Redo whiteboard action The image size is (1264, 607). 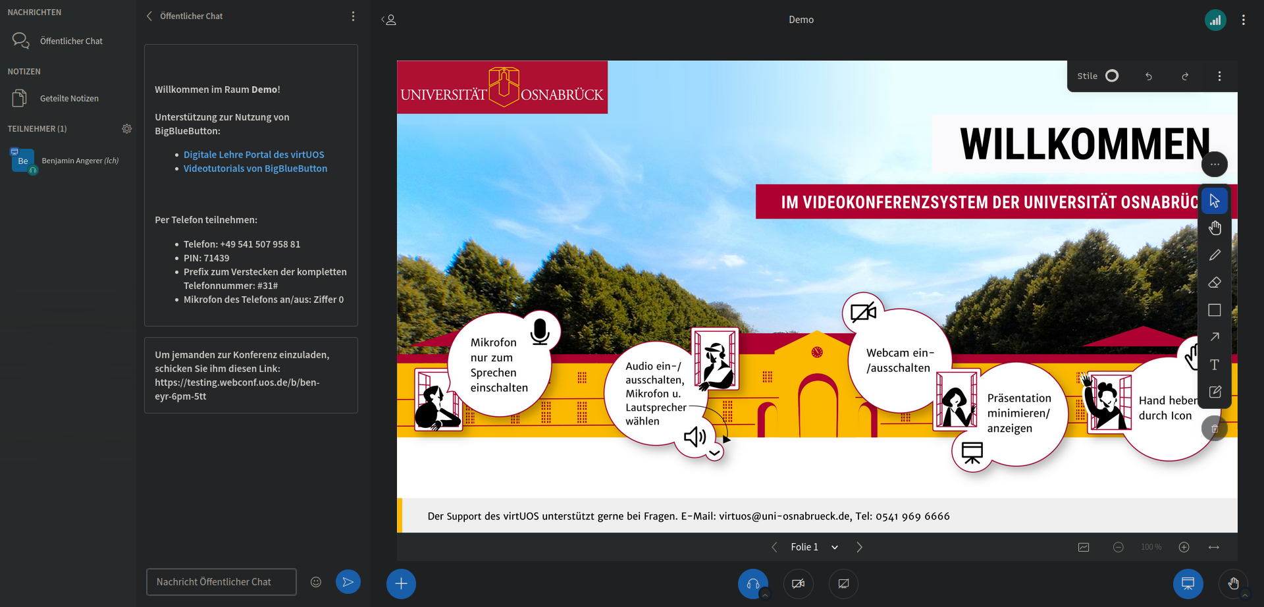pos(1185,76)
